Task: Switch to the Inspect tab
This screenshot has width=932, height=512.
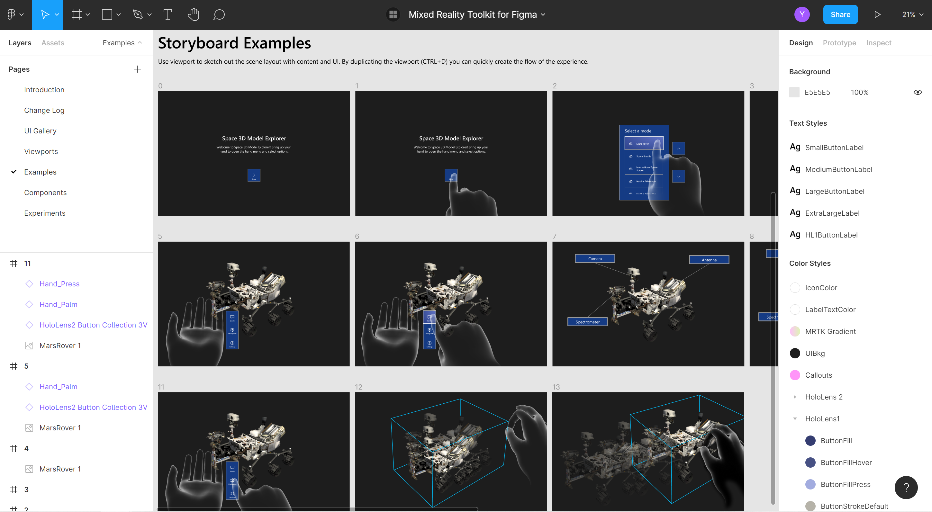Action: (878, 43)
